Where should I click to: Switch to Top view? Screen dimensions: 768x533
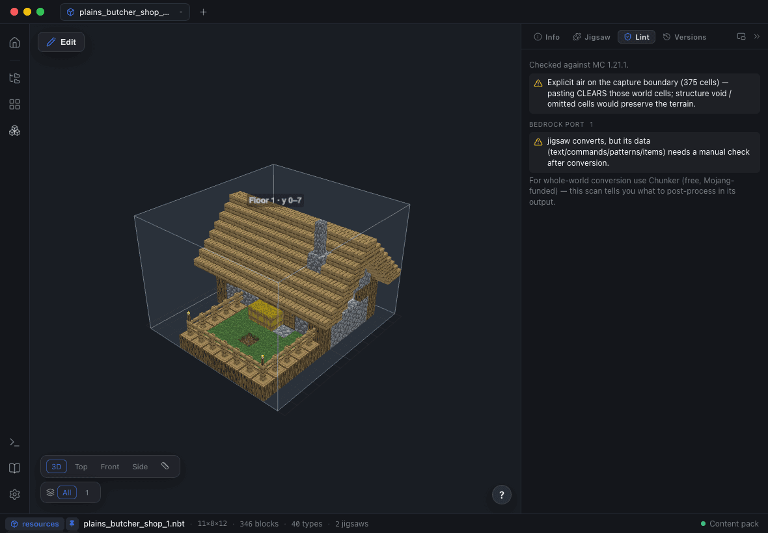(x=81, y=467)
